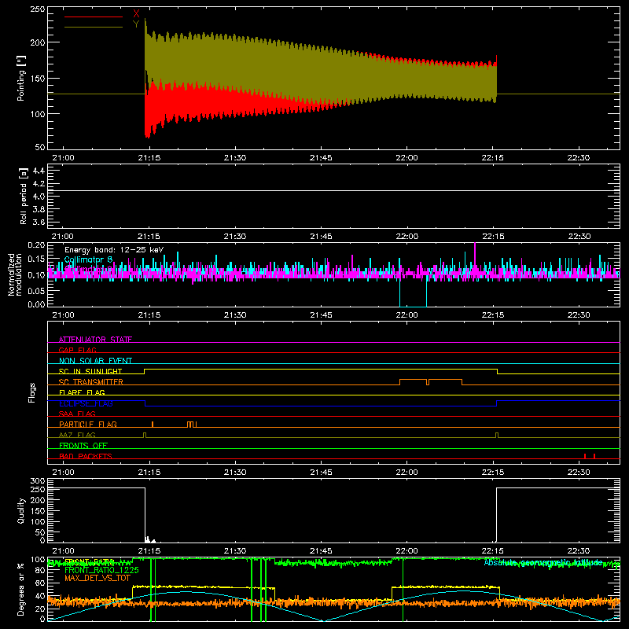The width and height of the screenshot is (629, 629).
Task: Click the cyan 'Collimator 8' legend text
Action: coord(88,259)
